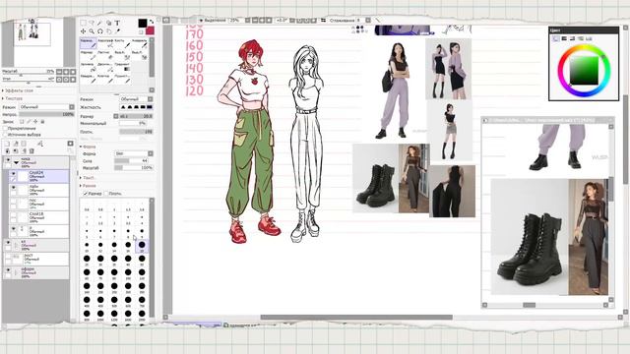
Task: Select the Карандаш brush preset
Action: [x=88, y=43]
